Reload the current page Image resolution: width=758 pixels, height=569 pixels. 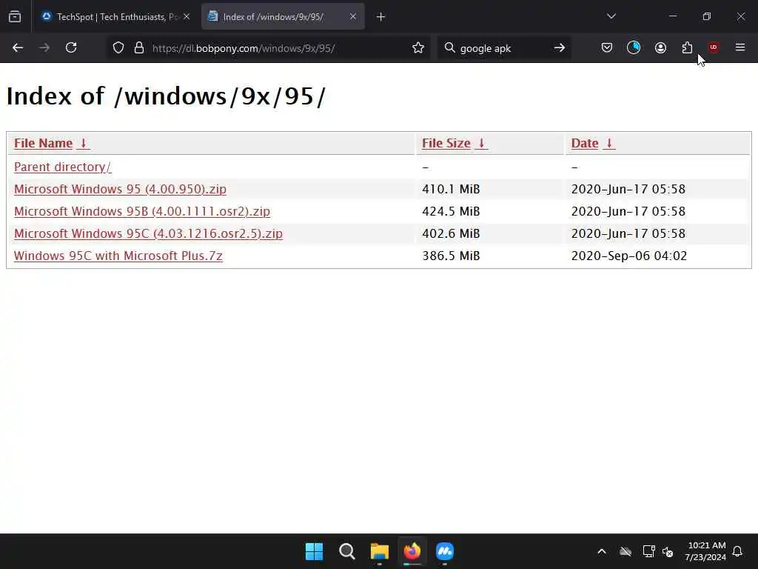point(71,47)
